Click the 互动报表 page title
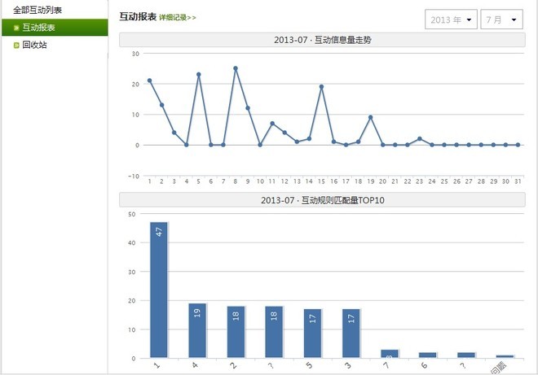Screen dimensions: 538x375 coord(138,16)
